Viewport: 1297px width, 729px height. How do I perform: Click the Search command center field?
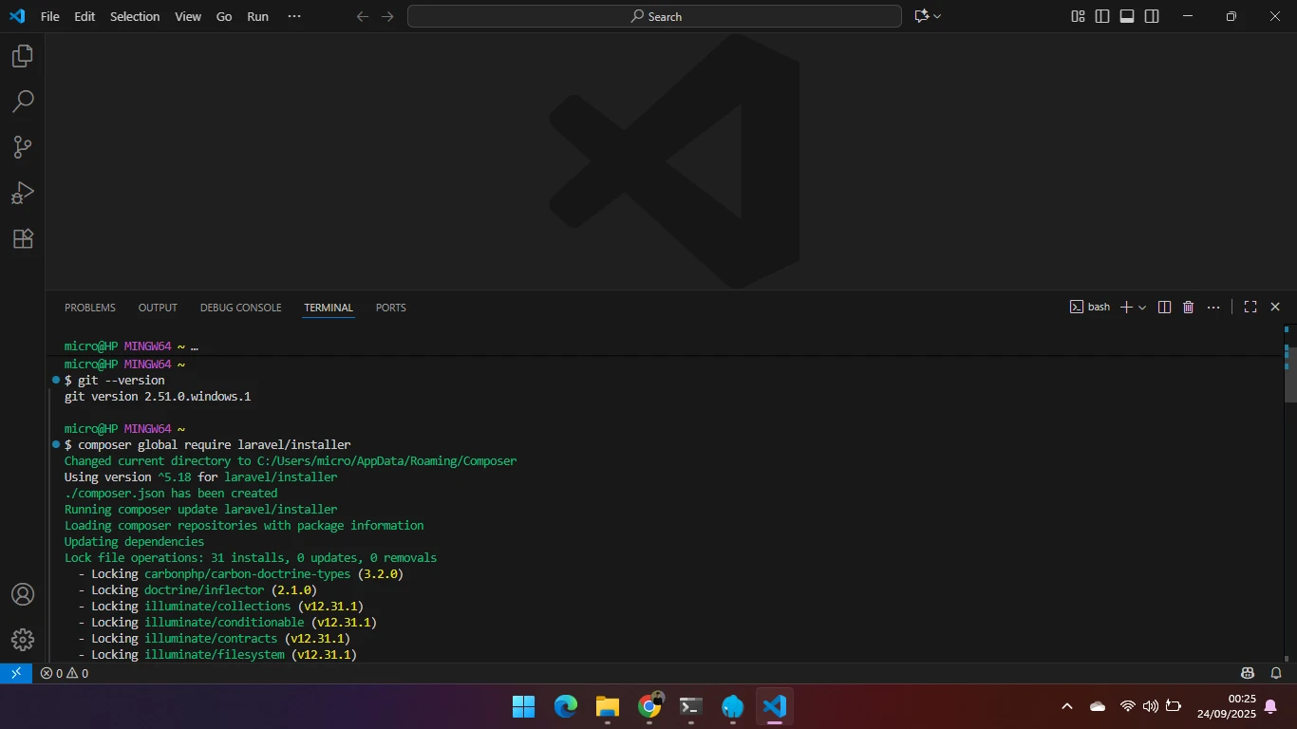pos(654,16)
